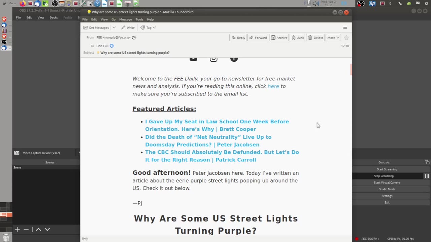
Task: Open Thunderbird Tools menu
Action: click(139, 19)
